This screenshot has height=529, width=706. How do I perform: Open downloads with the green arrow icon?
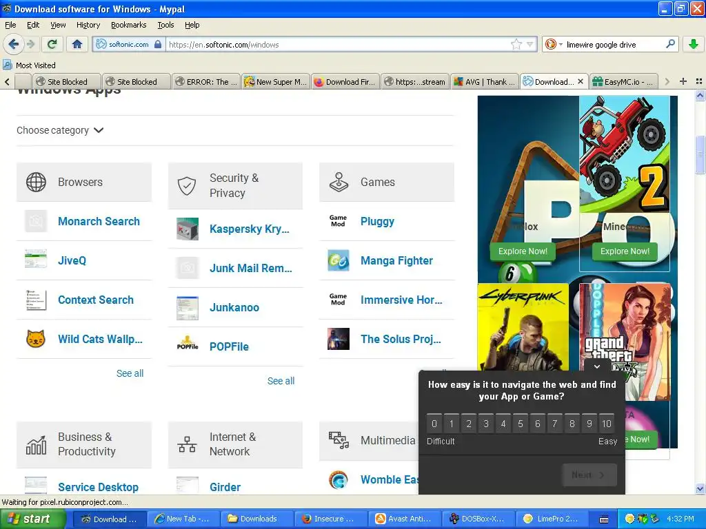click(x=694, y=44)
